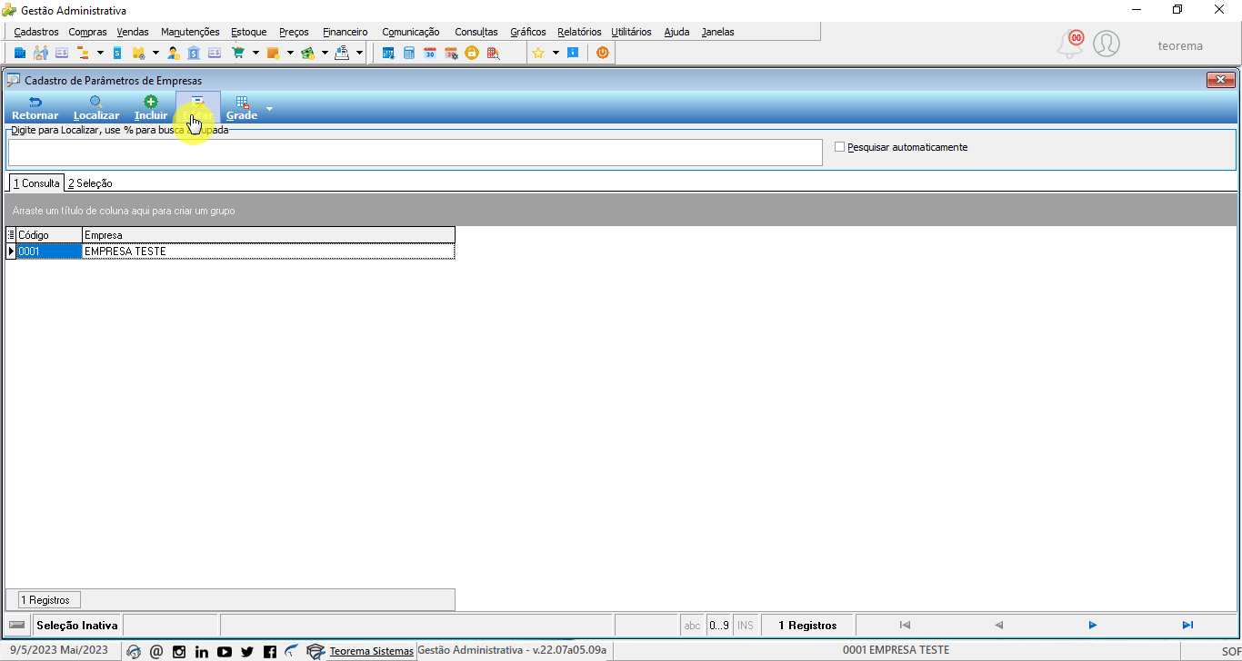Expand dropdown beside cash register icon
Image resolution: width=1242 pixels, height=661 pixels.
[359, 53]
